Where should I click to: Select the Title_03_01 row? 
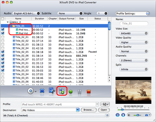54,63
